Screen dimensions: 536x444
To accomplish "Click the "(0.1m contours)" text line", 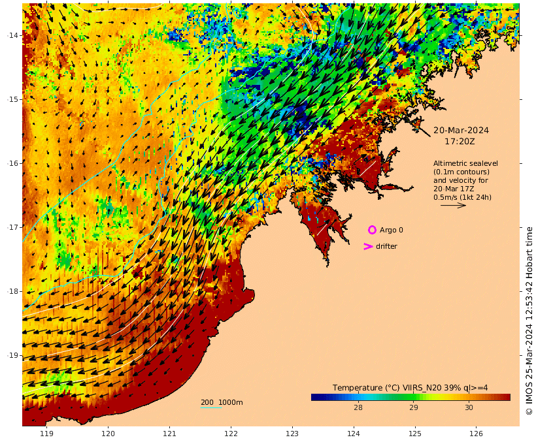I will [461, 172].
